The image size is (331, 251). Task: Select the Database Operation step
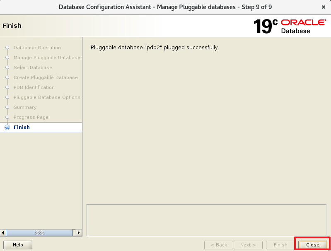(x=37, y=48)
